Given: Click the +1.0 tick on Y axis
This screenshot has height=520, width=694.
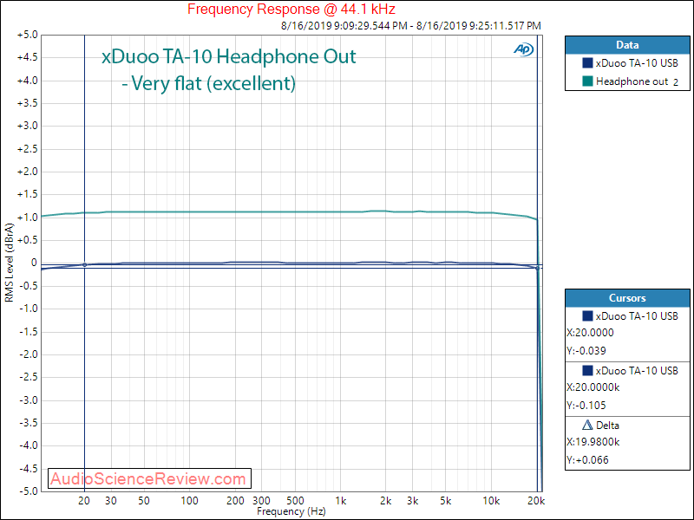Looking at the screenshot, I should click(x=28, y=218).
